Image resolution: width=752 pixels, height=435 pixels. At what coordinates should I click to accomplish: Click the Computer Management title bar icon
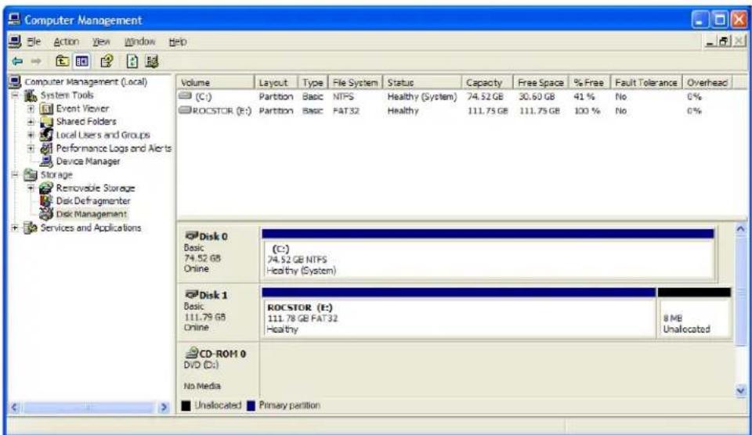(x=14, y=20)
